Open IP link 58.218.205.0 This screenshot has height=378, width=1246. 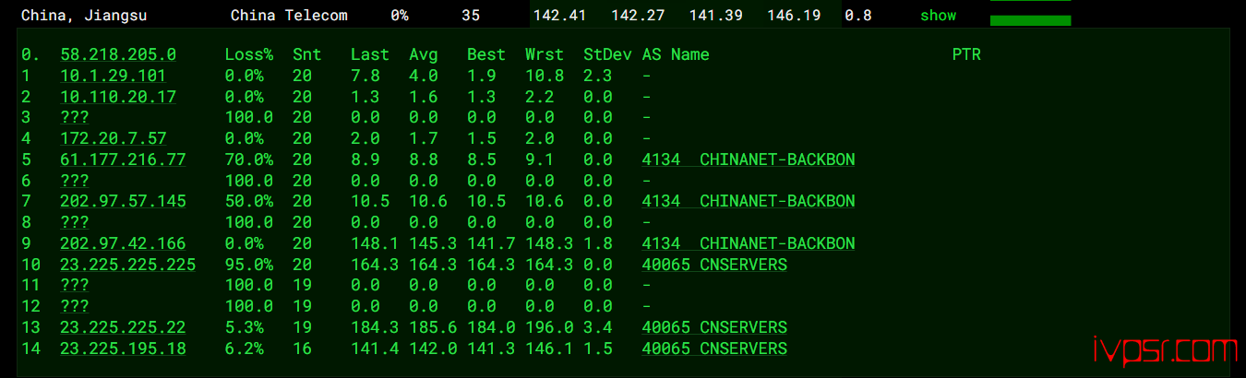click(x=118, y=54)
